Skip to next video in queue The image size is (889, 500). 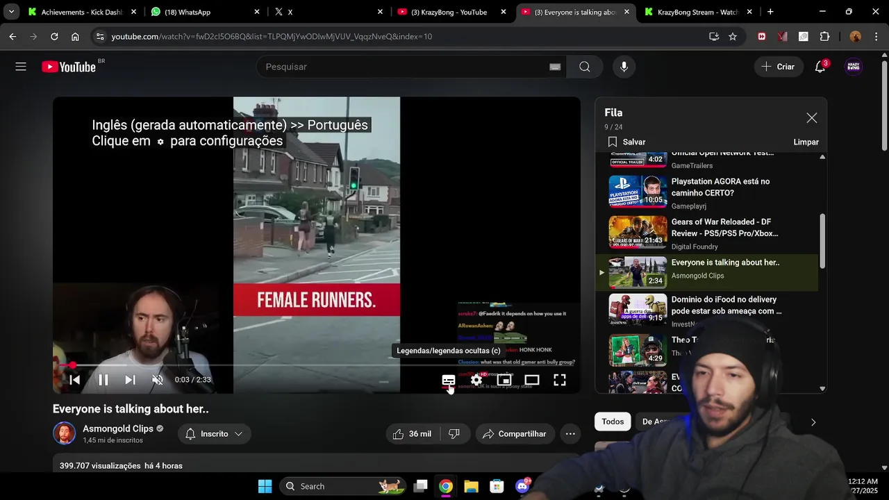click(x=130, y=380)
